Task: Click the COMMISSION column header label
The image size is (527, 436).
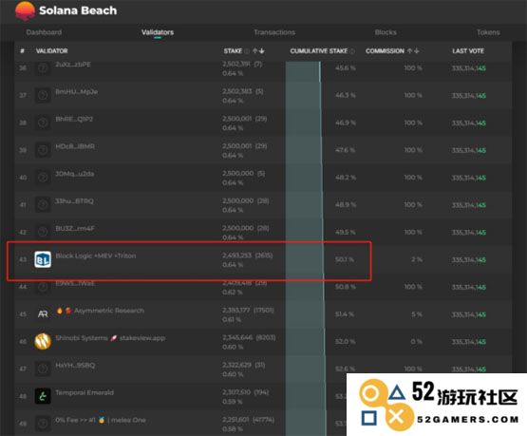Action: pos(385,50)
